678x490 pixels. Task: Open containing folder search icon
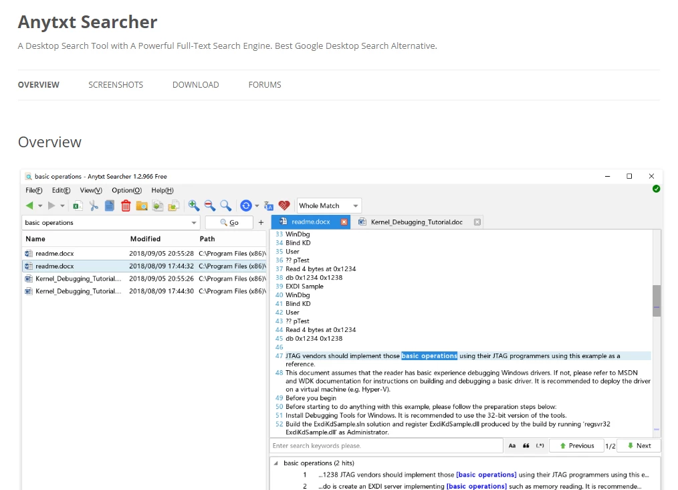pyautogui.click(x=142, y=206)
